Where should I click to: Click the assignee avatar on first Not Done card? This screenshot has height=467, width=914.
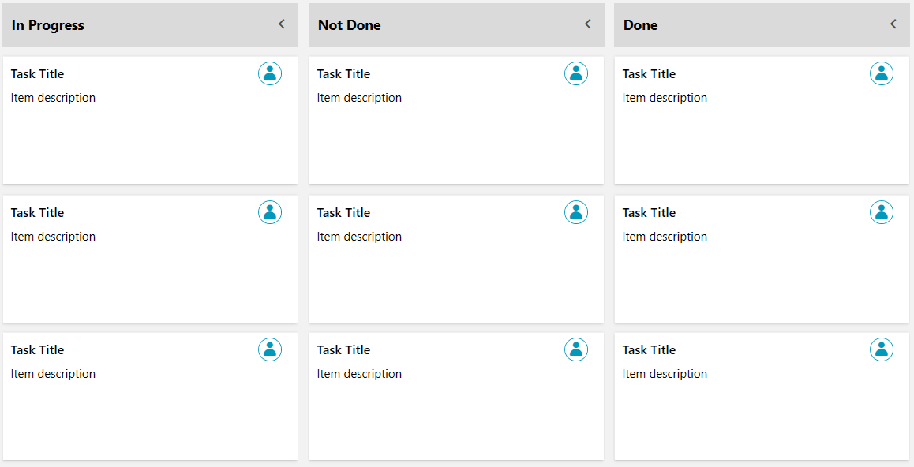point(576,73)
